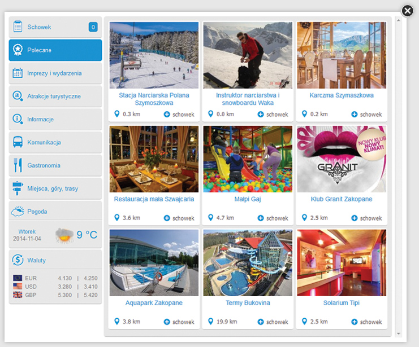This screenshot has width=419, height=347.
Task: Open Stacja Narciarska Polana Szymoszkowa link
Action: (x=154, y=99)
